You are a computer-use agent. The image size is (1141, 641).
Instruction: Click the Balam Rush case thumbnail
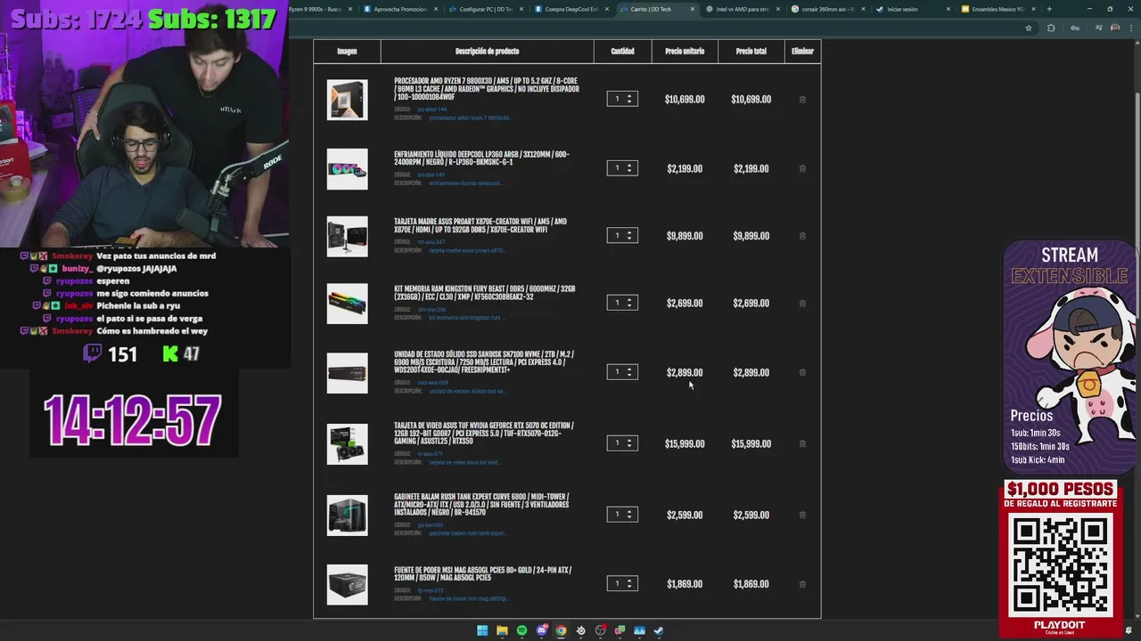click(x=347, y=515)
